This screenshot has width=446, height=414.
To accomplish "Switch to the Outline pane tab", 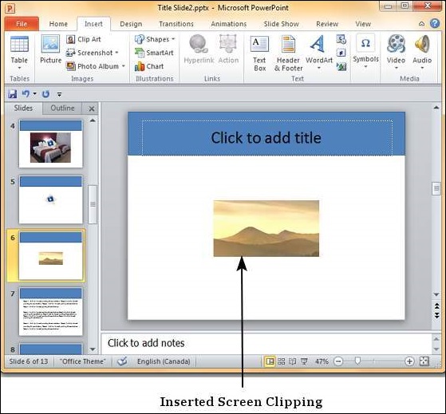I will tap(62, 108).
